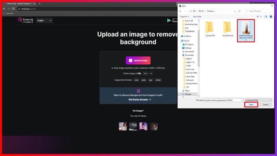Select Downloads in the navigation pane

[188, 55]
